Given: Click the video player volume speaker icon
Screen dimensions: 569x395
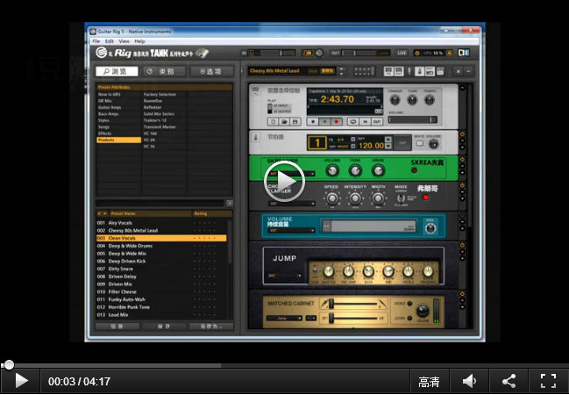Looking at the screenshot, I should point(470,381).
